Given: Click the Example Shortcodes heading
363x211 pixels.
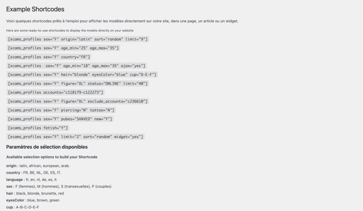Looking at the screenshot, I should click(35, 9).
